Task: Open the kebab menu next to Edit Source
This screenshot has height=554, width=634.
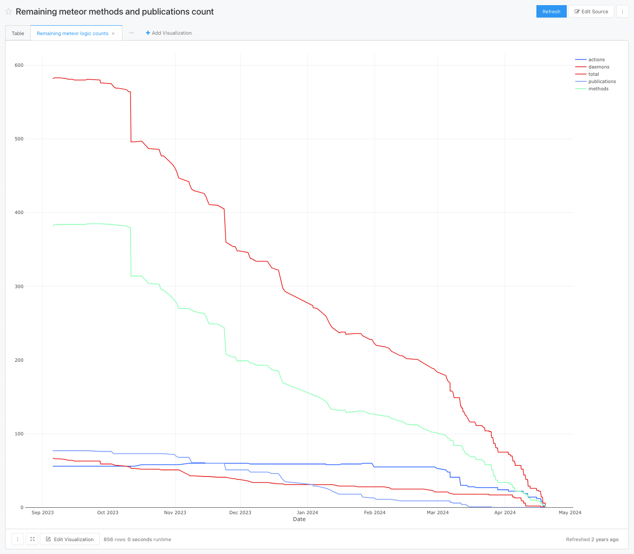Action: (622, 12)
